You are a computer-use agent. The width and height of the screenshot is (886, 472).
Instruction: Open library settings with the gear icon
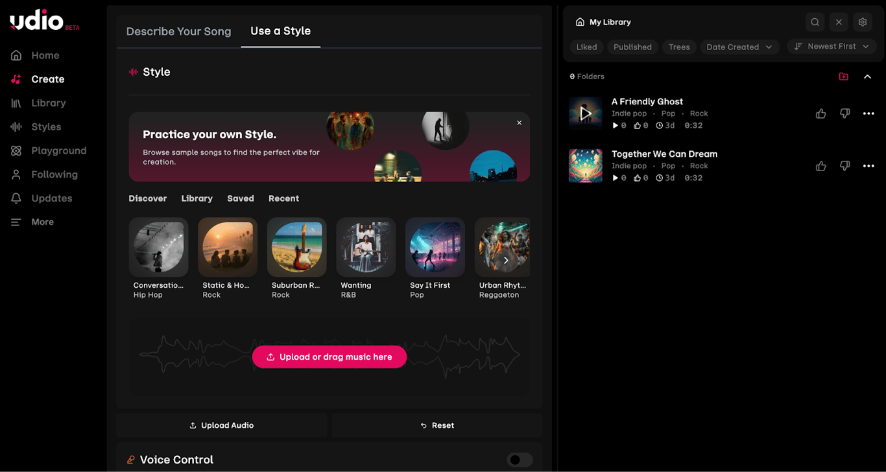pyautogui.click(x=863, y=21)
